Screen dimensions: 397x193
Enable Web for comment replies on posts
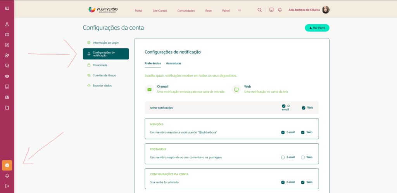coord(302,157)
